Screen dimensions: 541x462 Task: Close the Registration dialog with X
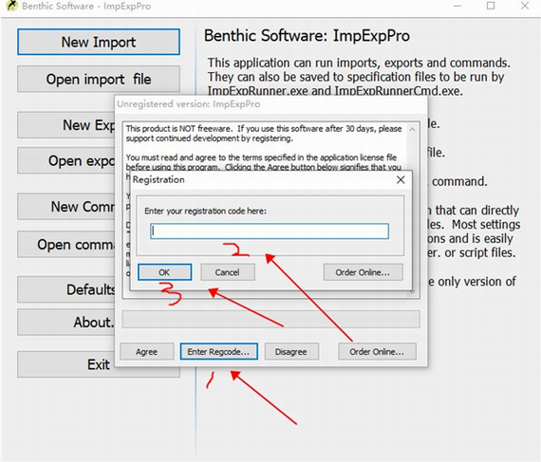(401, 179)
